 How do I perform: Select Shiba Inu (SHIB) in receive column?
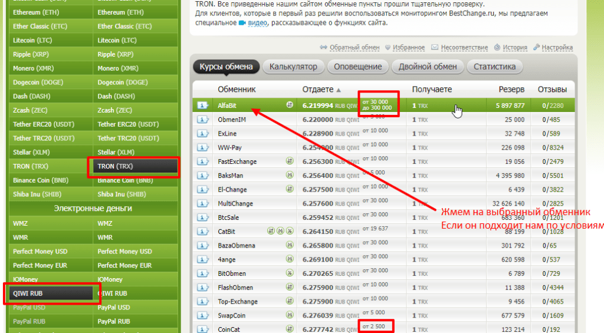(x=135, y=194)
